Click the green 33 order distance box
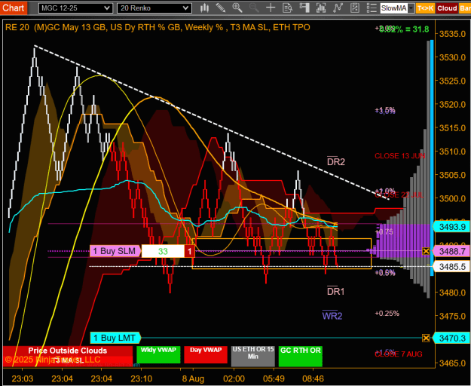The image size is (471, 386). point(163,251)
